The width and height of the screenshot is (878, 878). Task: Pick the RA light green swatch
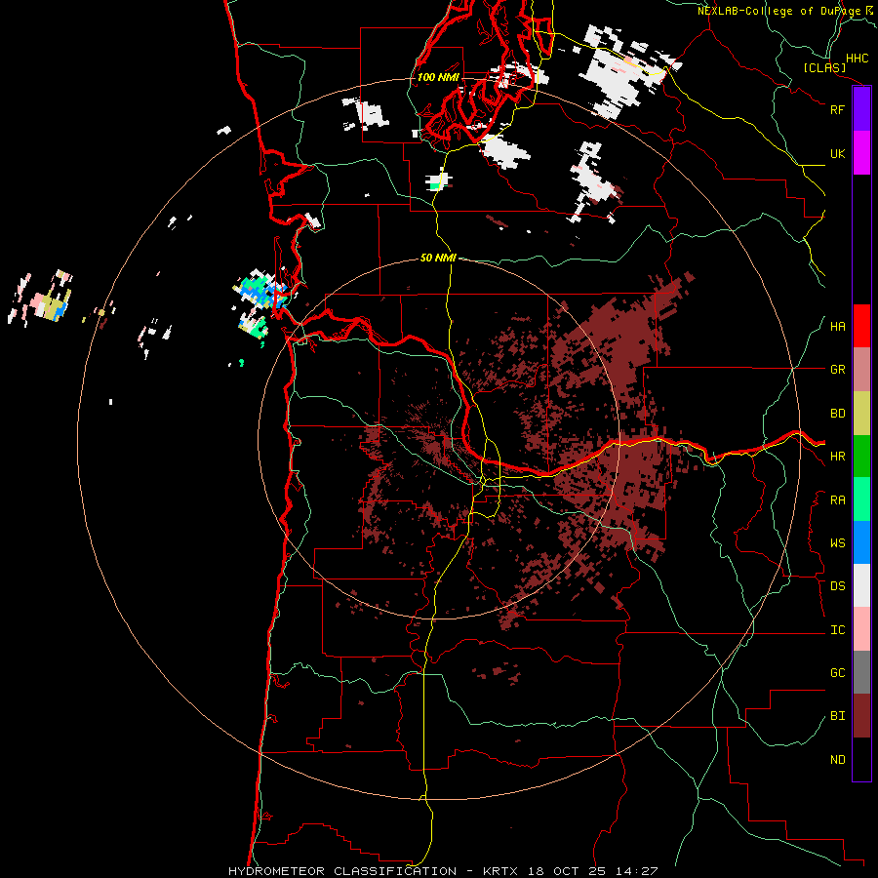pyautogui.click(x=861, y=499)
